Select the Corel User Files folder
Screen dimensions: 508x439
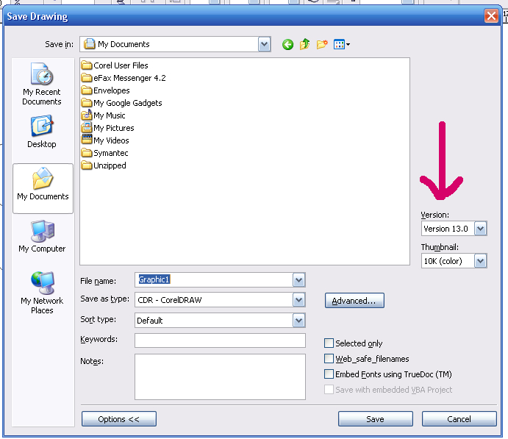pos(115,65)
